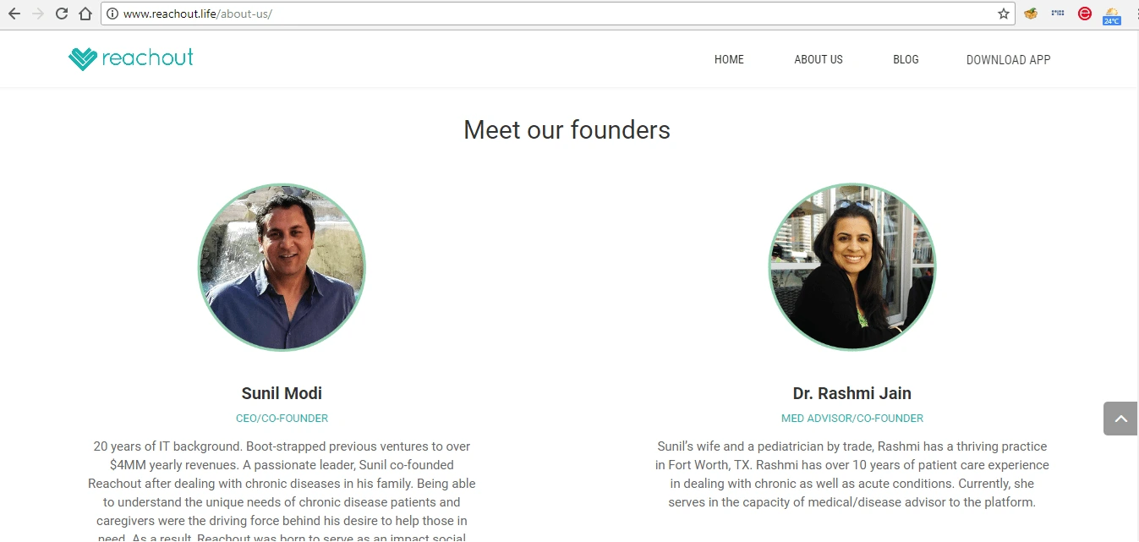Click the DOWNLOAD APP link

tap(1008, 59)
